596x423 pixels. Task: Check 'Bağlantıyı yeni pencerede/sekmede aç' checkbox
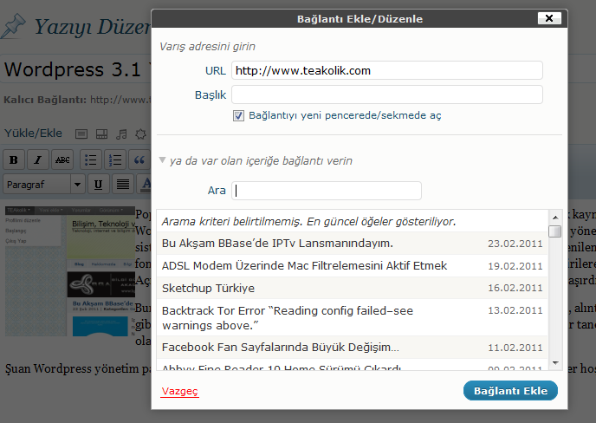[x=238, y=115]
